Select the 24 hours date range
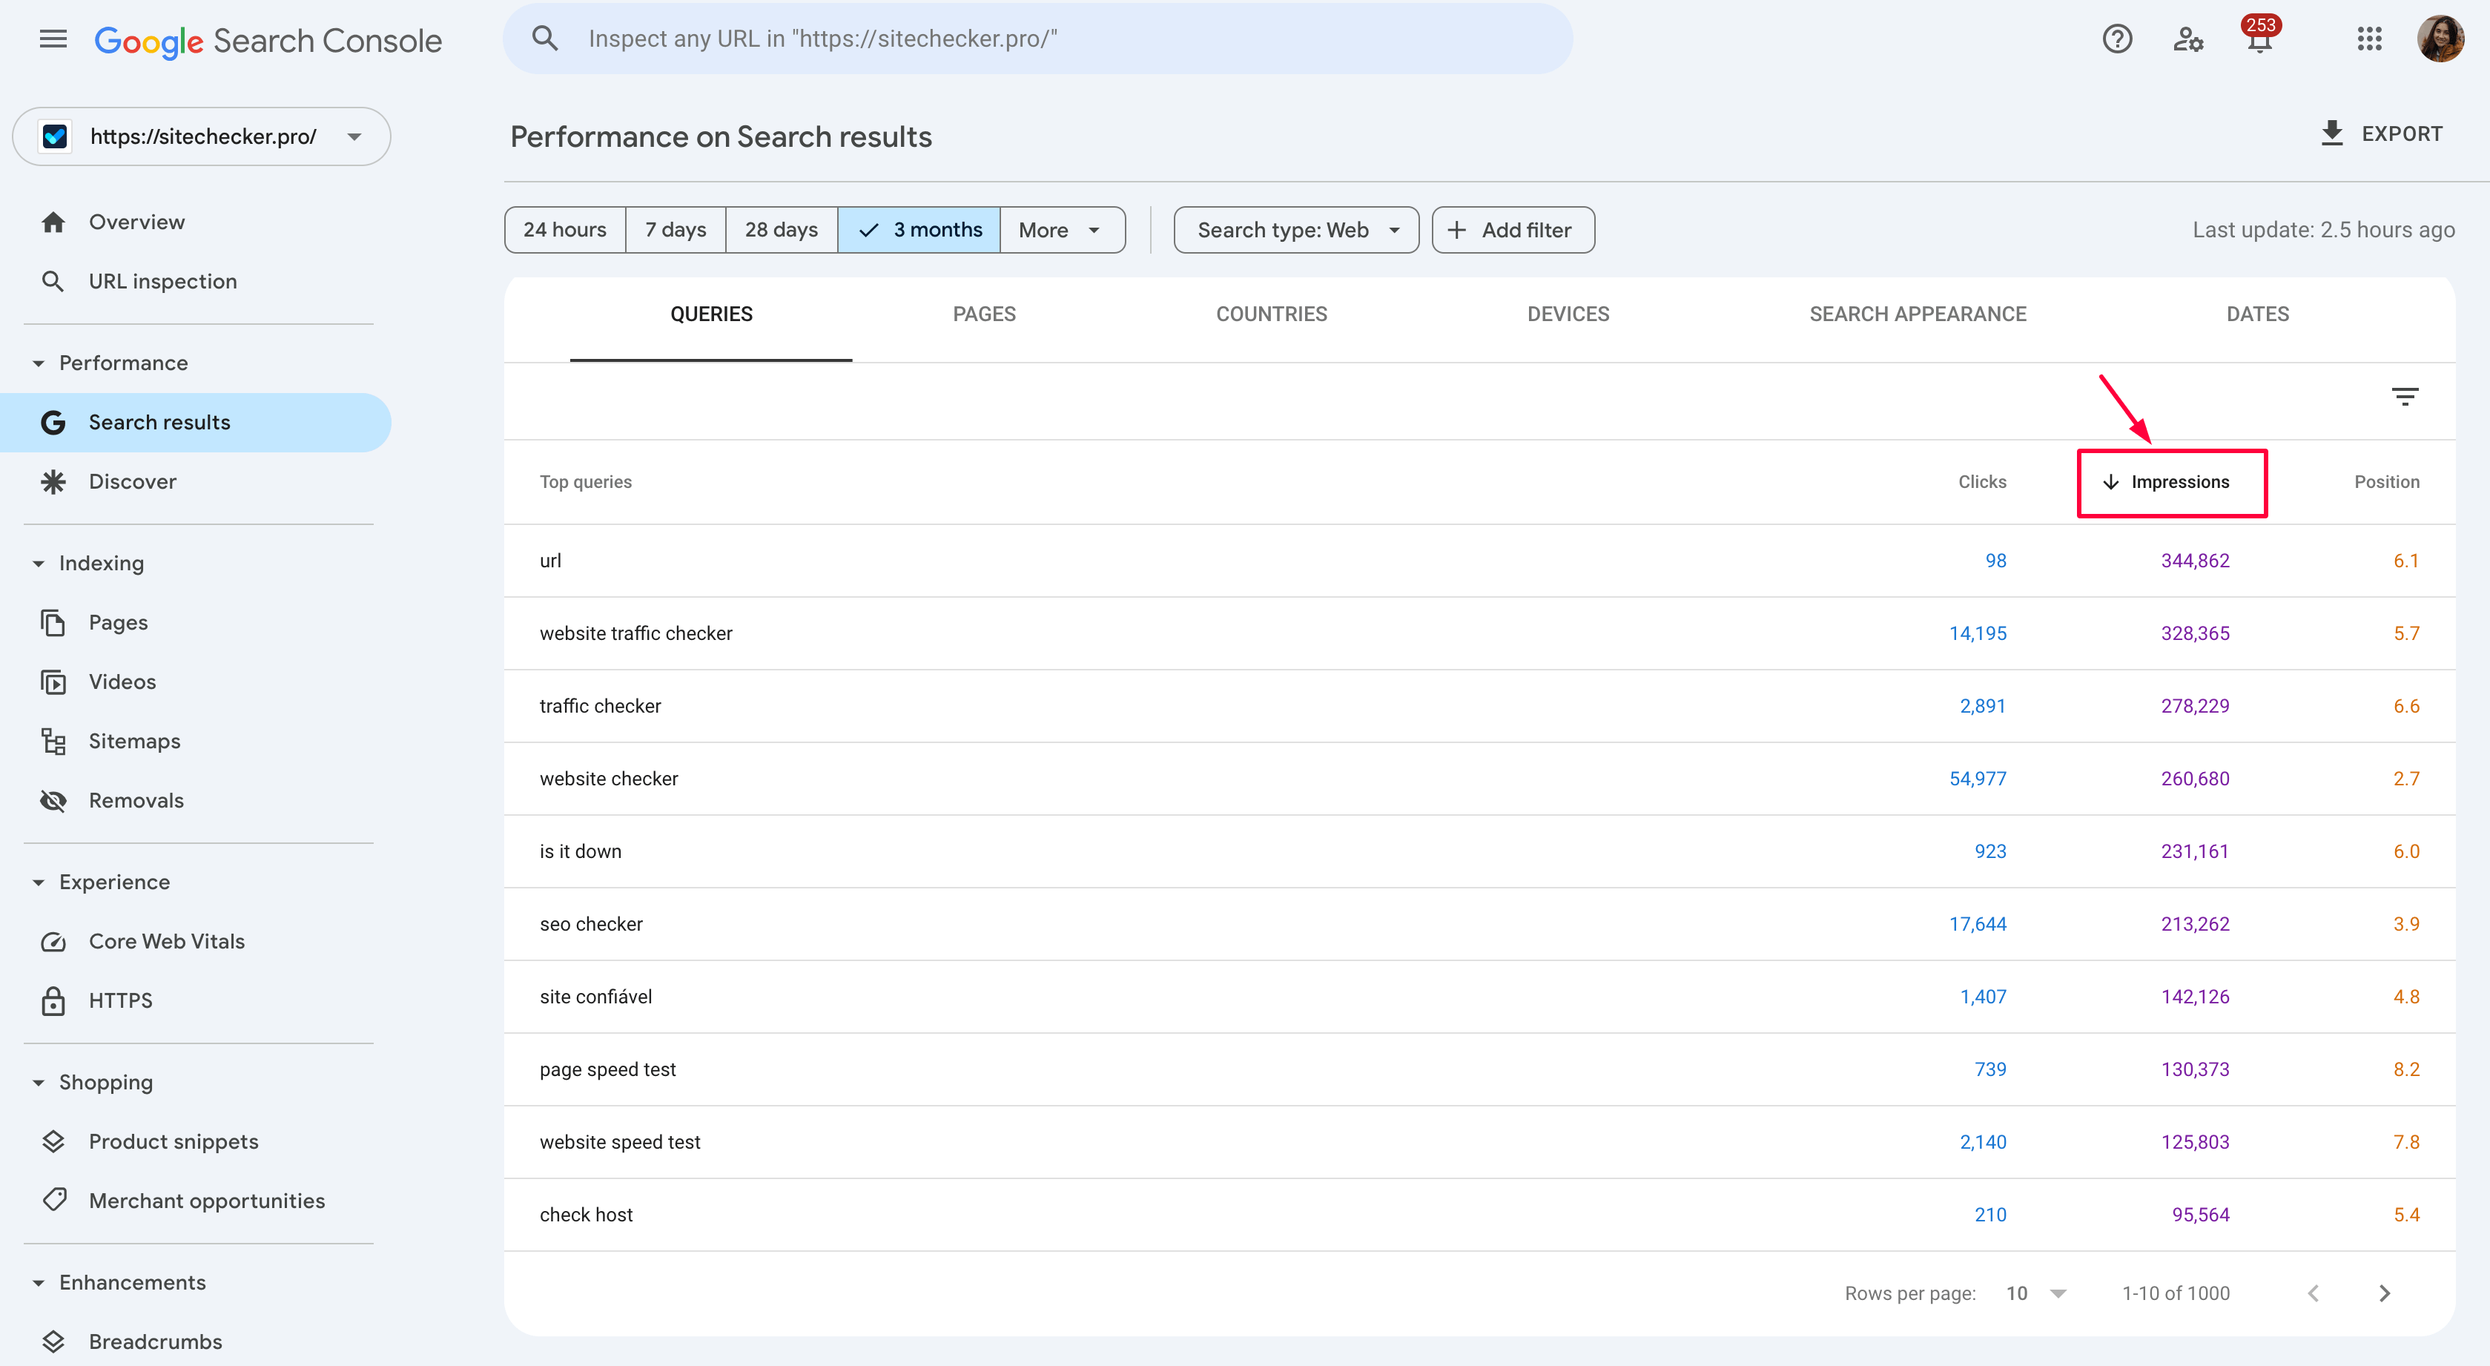 pyautogui.click(x=564, y=230)
